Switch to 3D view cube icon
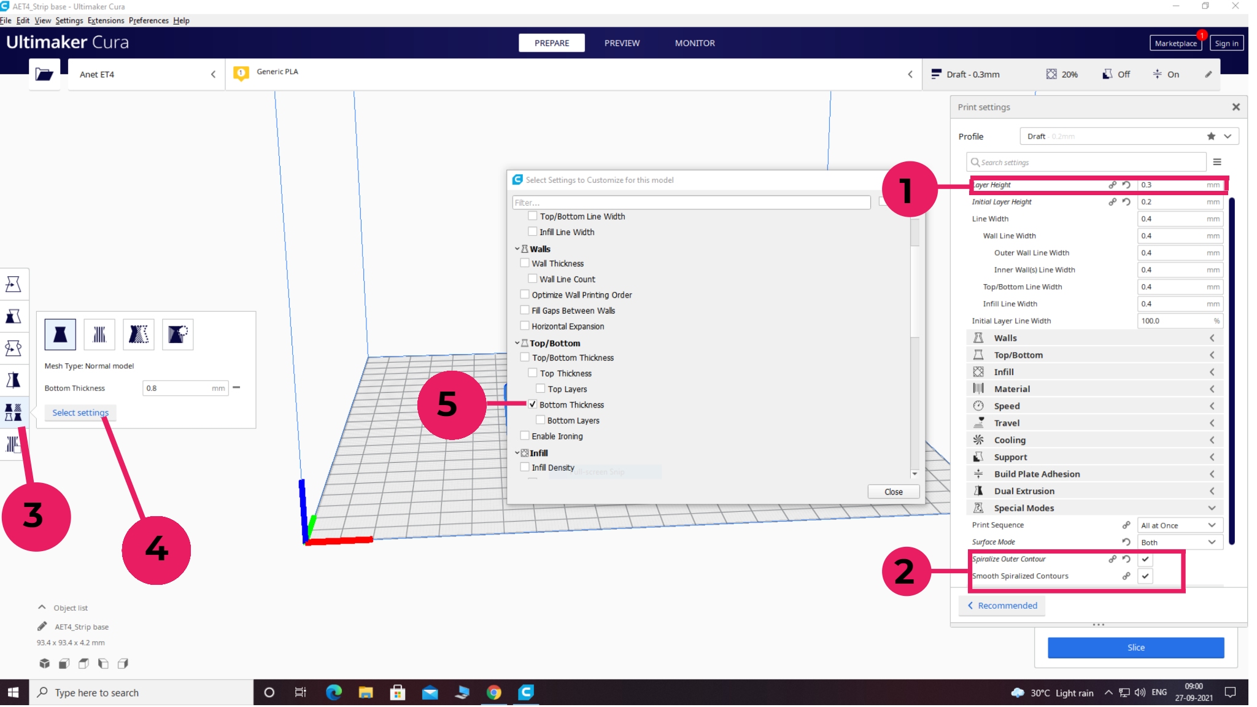Viewport: 1257px width, 707px height. [44, 663]
